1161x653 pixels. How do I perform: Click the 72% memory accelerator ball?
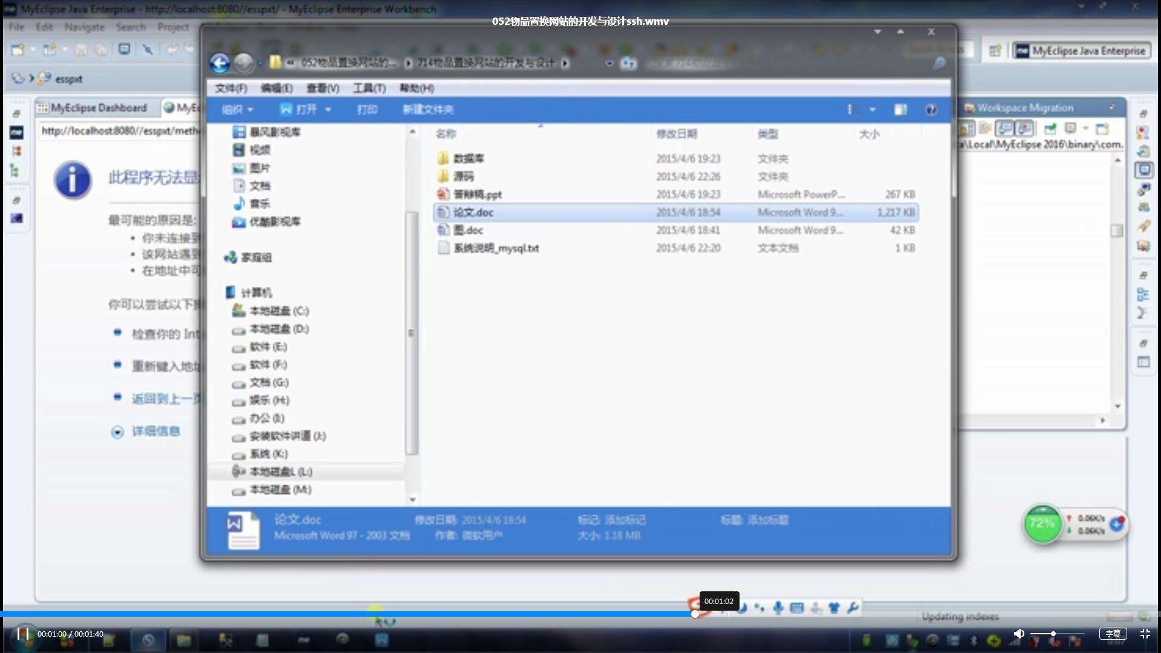[x=1042, y=524]
